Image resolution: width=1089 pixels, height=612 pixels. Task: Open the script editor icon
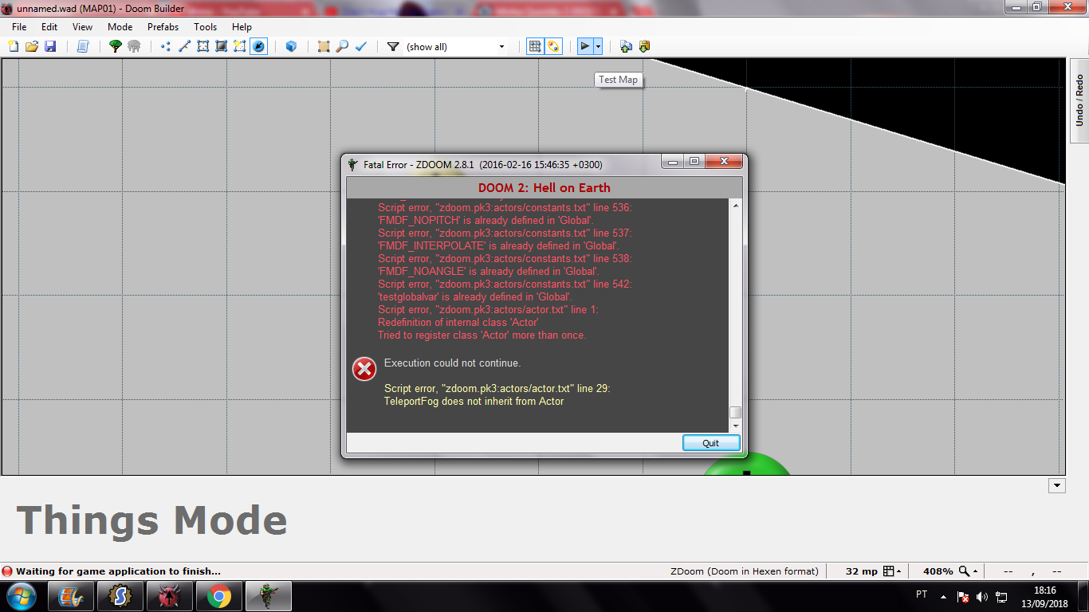tap(82, 46)
